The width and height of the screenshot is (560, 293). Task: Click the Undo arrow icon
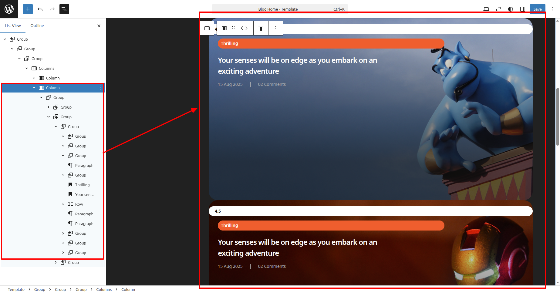point(40,9)
